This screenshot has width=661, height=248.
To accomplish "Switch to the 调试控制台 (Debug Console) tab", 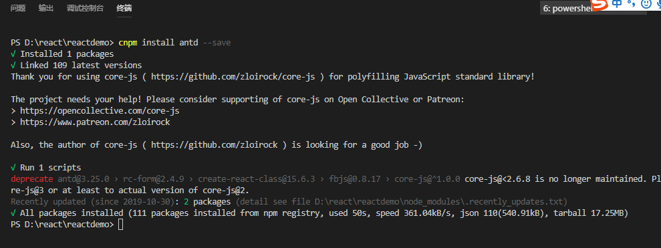I will coord(85,8).
